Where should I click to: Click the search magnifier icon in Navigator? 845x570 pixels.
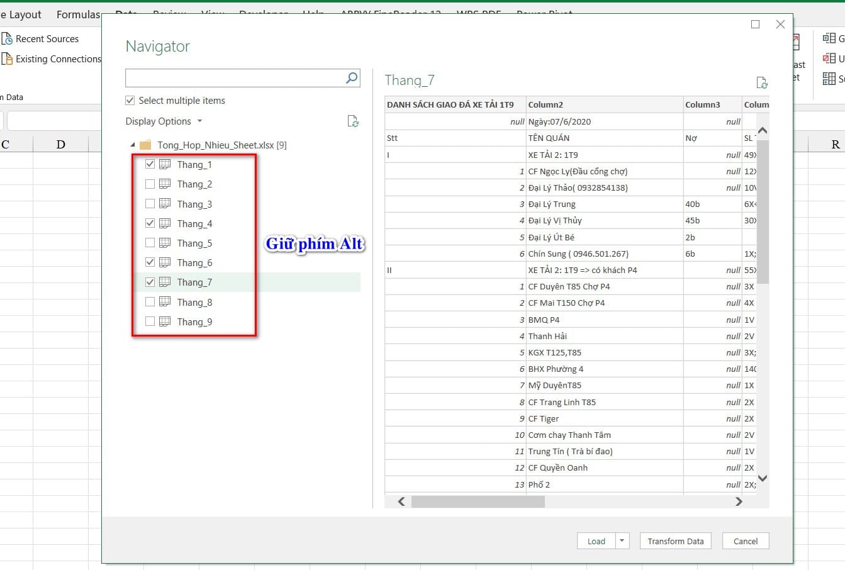tap(352, 78)
